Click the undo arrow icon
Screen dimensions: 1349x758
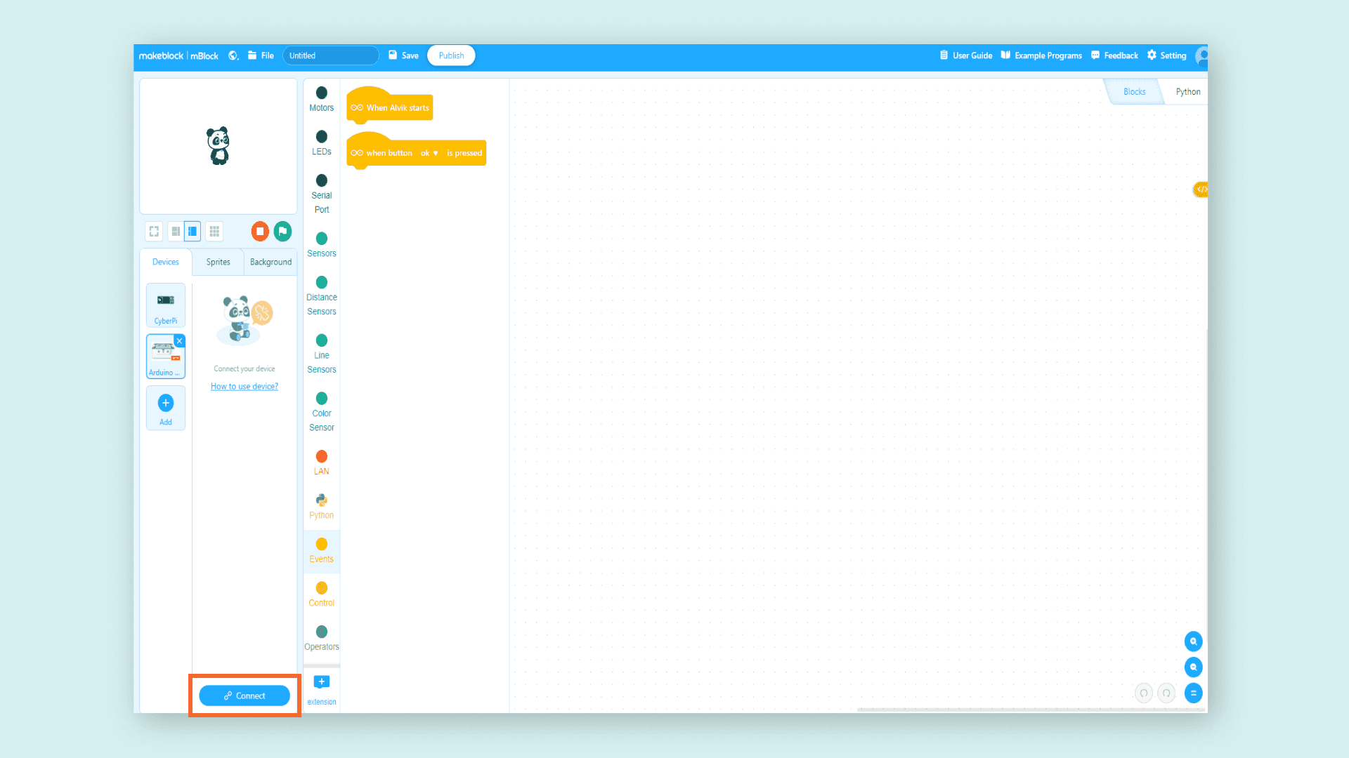point(1144,693)
